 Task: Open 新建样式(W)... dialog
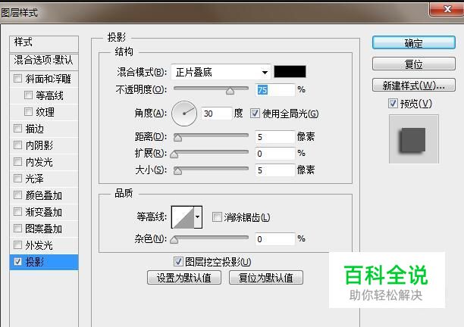413,85
